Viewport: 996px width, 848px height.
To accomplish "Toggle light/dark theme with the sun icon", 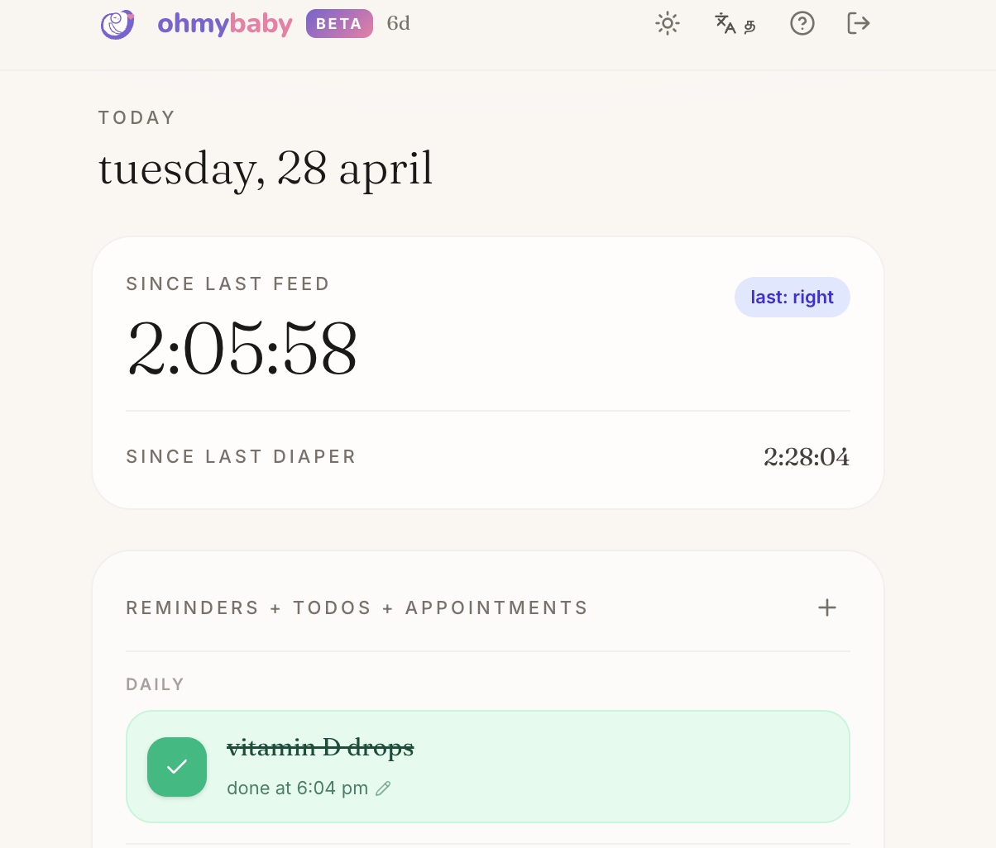I will (667, 23).
